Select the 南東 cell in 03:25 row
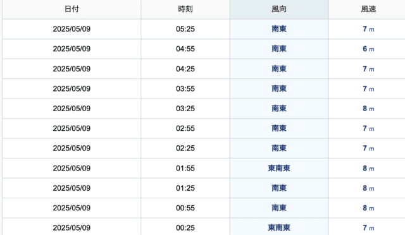The width and height of the screenshot is (405, 235). point(279,109)
